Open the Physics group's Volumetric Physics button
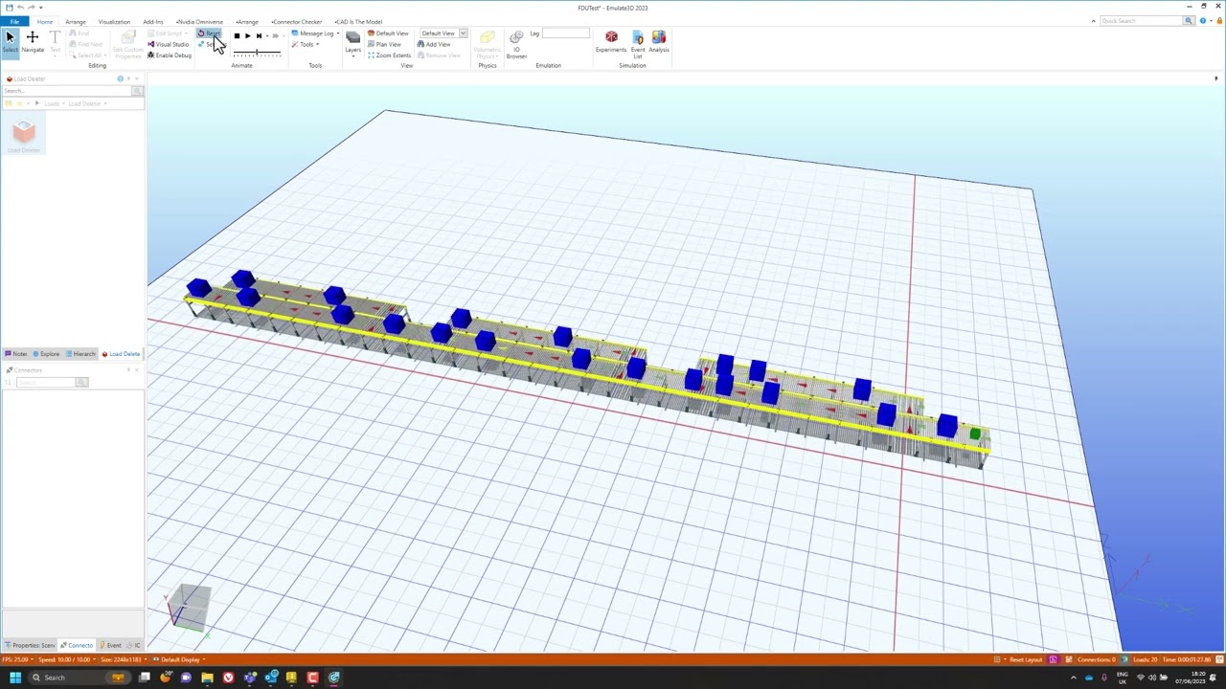 (x=487, y=43)
